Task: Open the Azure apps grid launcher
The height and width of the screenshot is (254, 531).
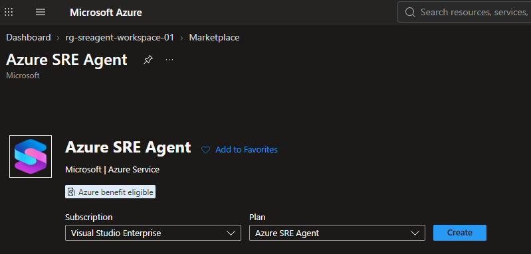Action: [x=9, y=13]
